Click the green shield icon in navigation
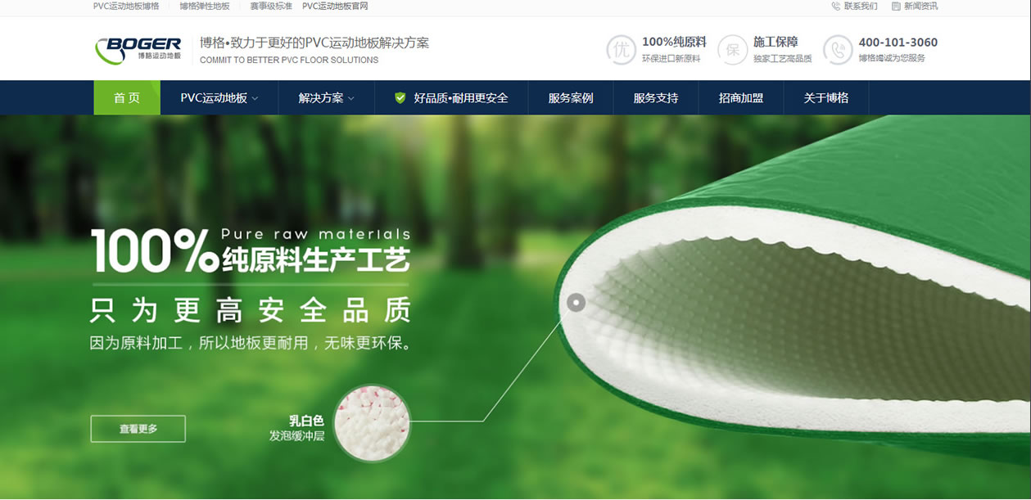The height and width of the screenshot is (500, 1031). click(x=400, y=97)
